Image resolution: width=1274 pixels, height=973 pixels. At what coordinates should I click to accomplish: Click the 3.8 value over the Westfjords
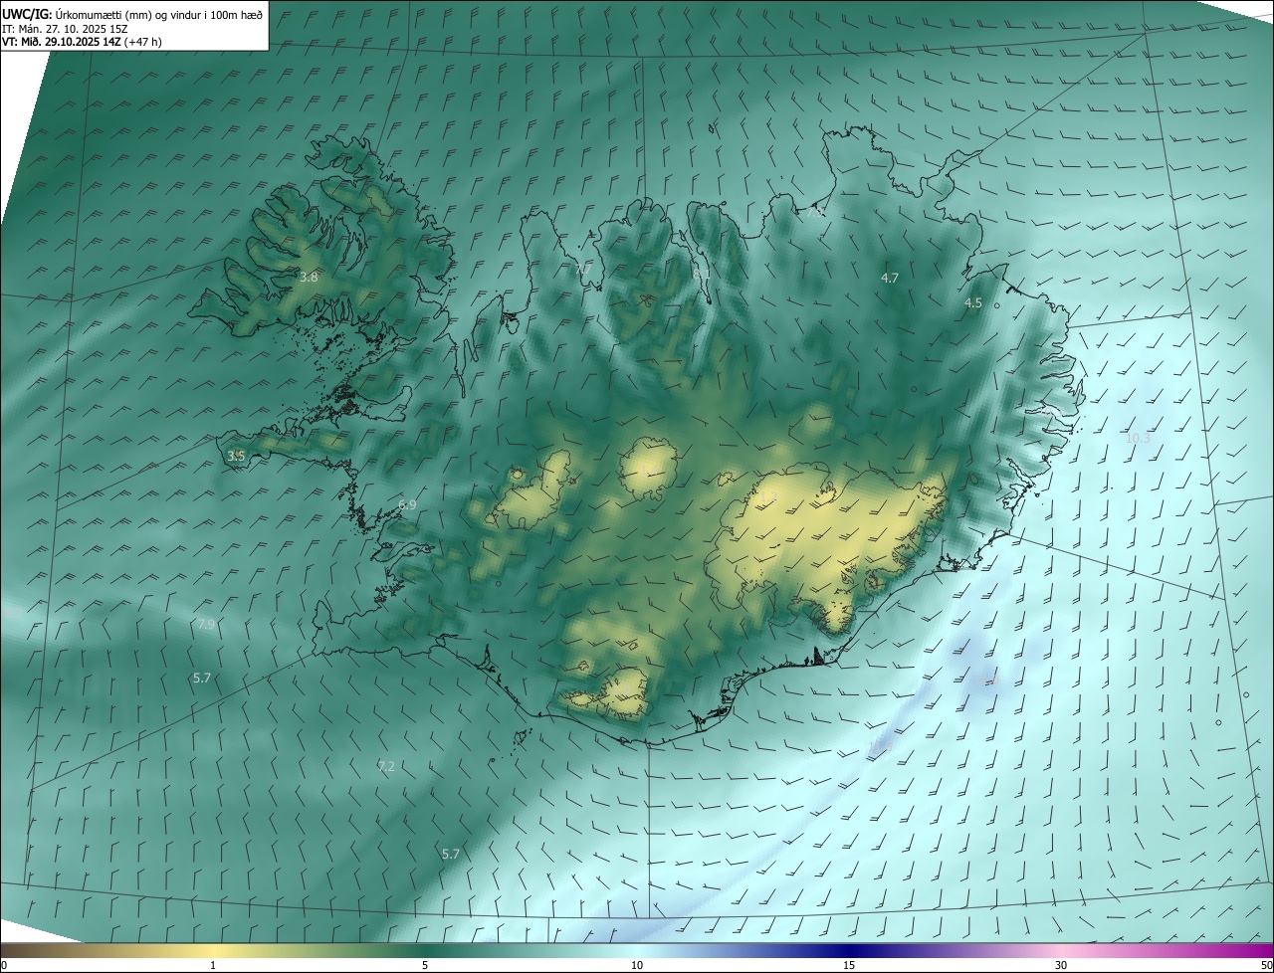(x=309, y=277)
